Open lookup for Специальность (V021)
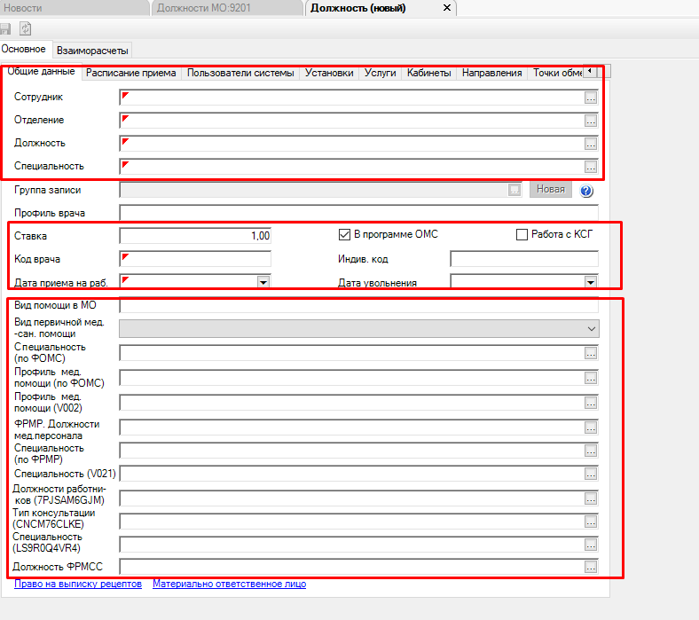Image resolution: width=699 pixels, height=620 pixels. [591, 474]
